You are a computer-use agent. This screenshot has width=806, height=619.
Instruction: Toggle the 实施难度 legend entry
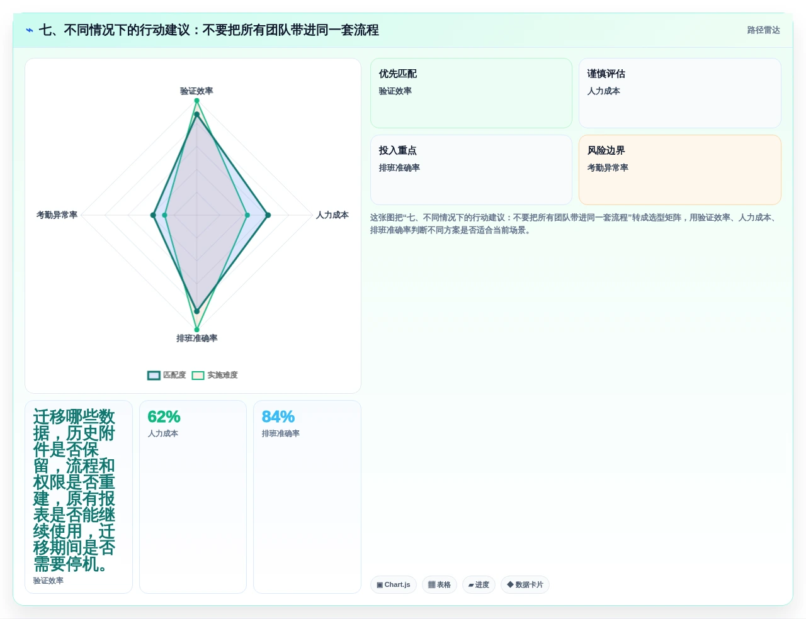point(215,375)
